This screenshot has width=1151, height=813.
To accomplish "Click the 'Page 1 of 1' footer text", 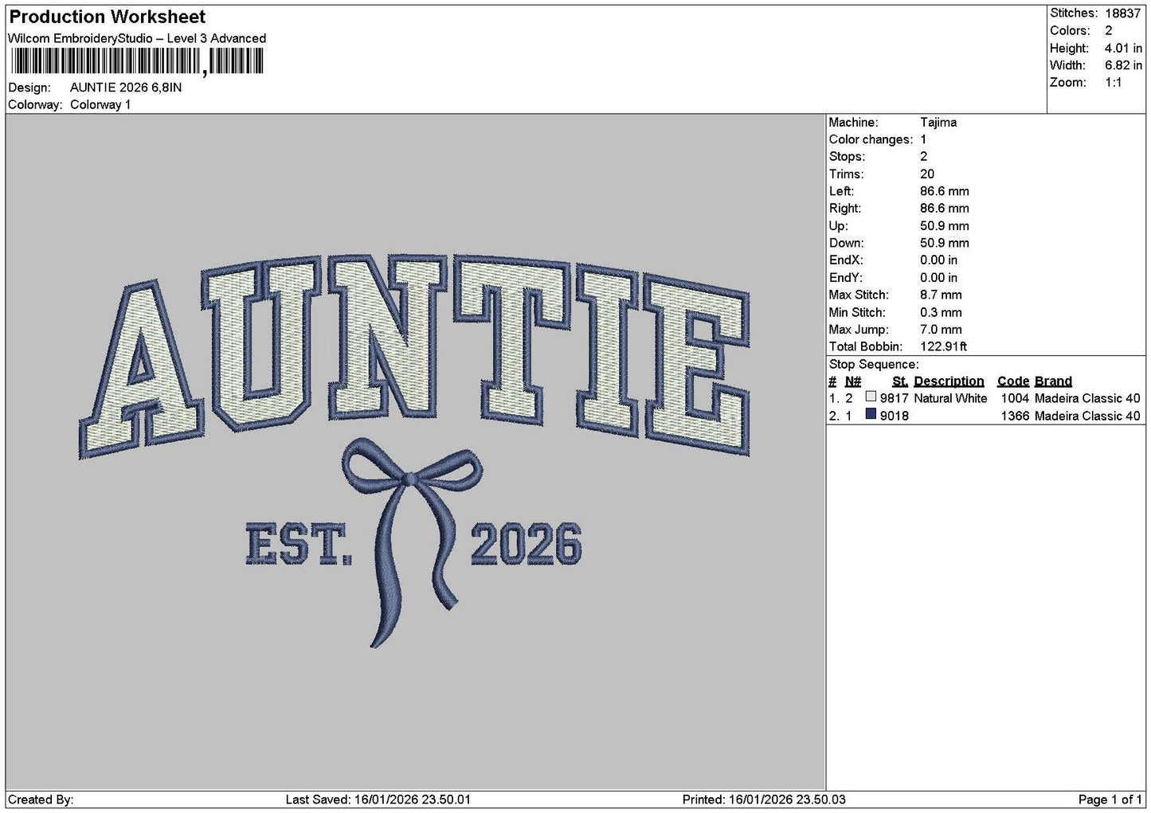I will pos(1110,800).
